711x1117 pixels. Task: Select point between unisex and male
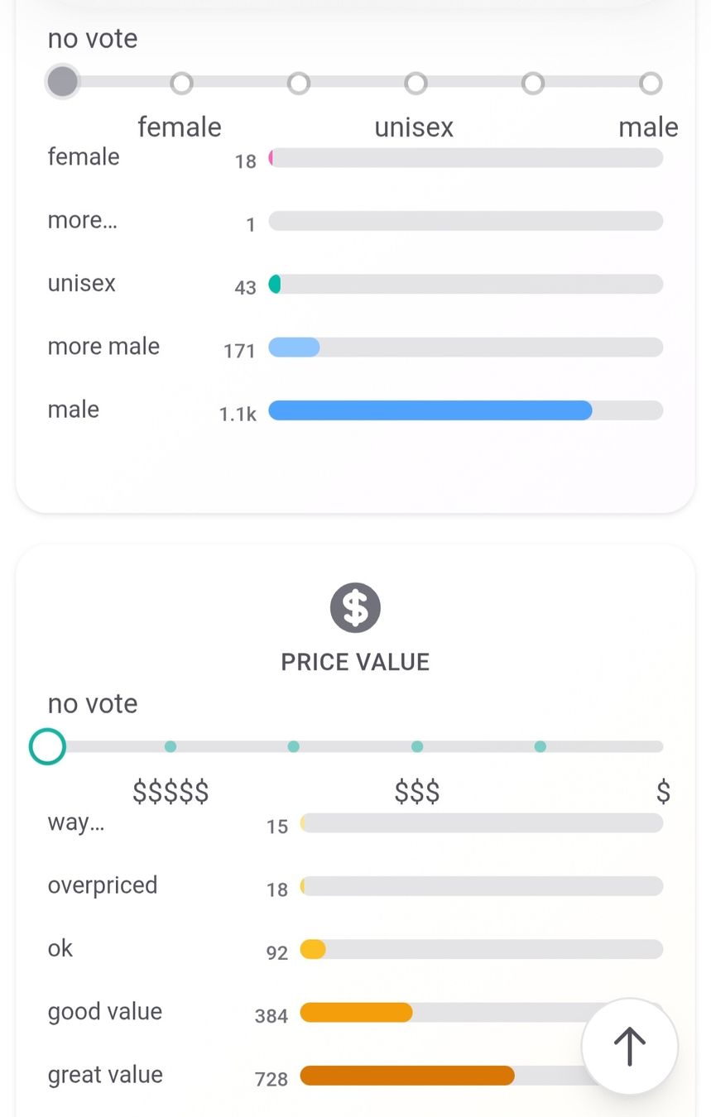(533, 83)
